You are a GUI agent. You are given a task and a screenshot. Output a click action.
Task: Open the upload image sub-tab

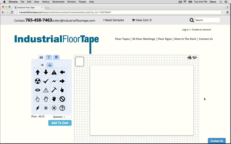50,65
